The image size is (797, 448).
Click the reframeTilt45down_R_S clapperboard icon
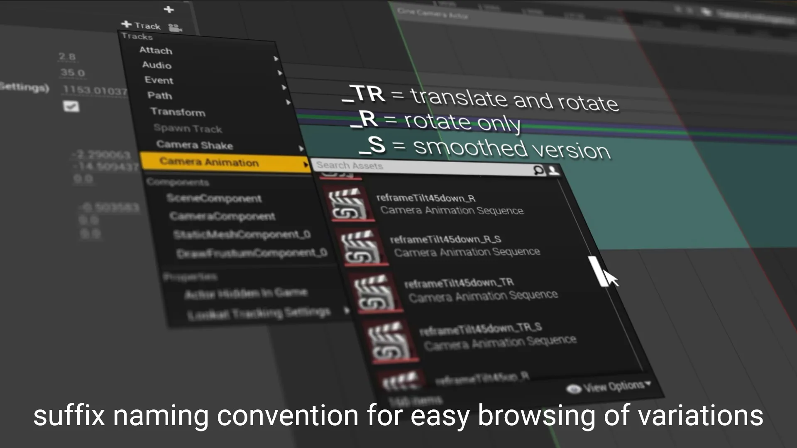(x=361, y=248)
